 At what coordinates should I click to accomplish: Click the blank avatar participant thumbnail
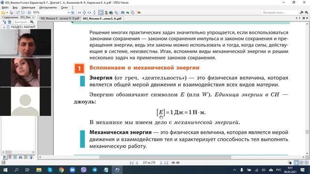26,101
